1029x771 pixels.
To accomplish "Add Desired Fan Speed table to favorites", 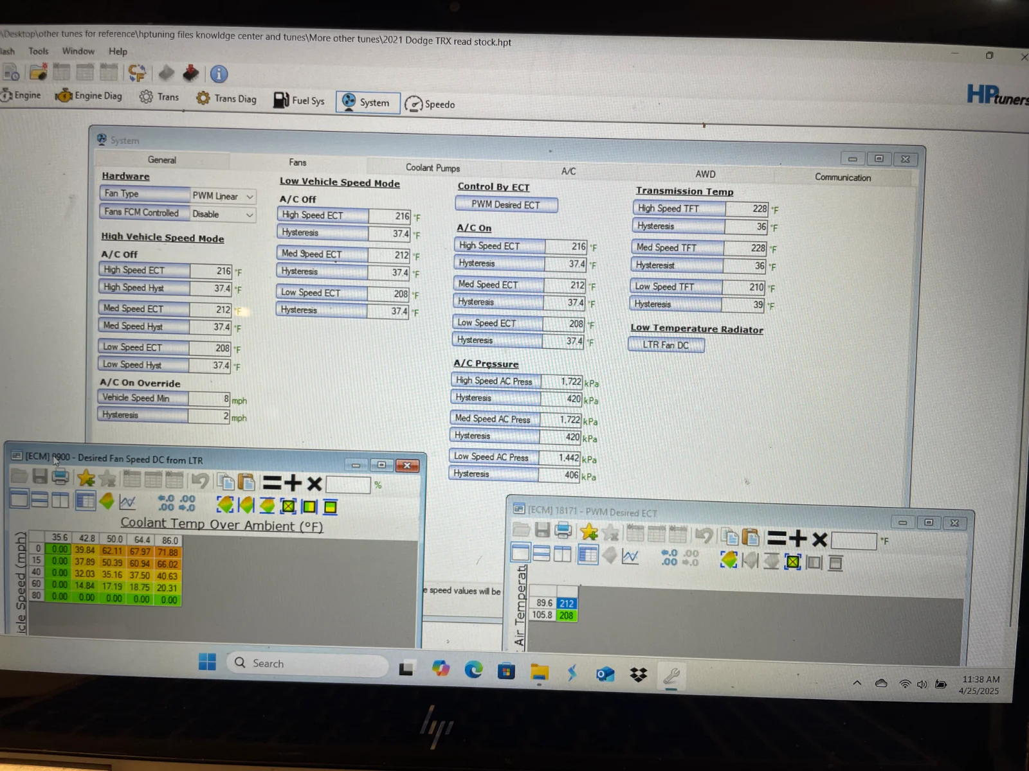I will (86, 477).
